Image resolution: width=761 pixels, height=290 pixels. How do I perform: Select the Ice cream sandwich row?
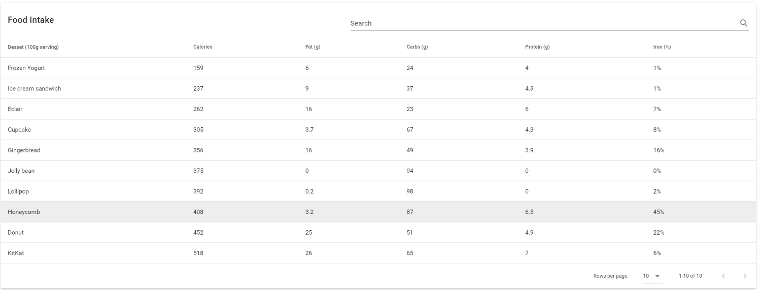[34, 89]
